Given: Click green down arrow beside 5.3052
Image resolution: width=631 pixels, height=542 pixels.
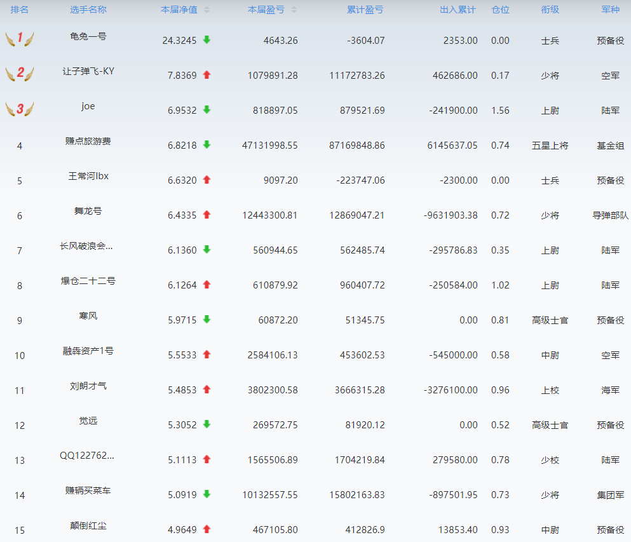Looking at the screenshot, I should point(207,424).
